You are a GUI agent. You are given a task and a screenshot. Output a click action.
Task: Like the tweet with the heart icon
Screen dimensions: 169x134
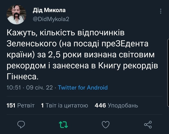click(106, 124)
